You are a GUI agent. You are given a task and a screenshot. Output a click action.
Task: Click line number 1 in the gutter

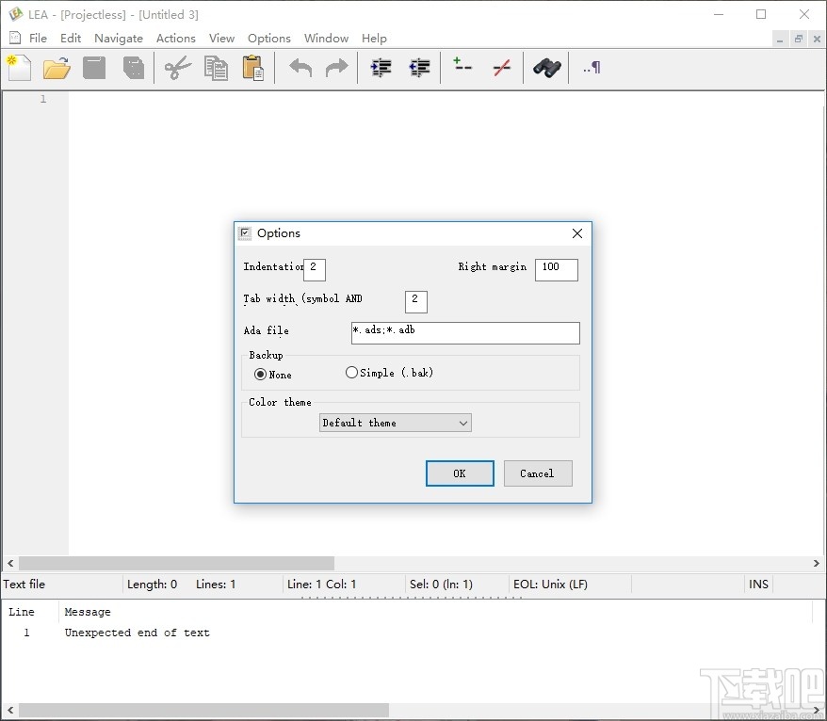coord(43,99)
